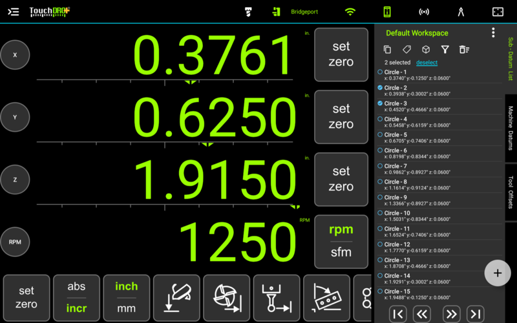This screenshot has width=517, height=323.
Task: Select Circle - 6 radio circle
Action: (x=380, y=151)
